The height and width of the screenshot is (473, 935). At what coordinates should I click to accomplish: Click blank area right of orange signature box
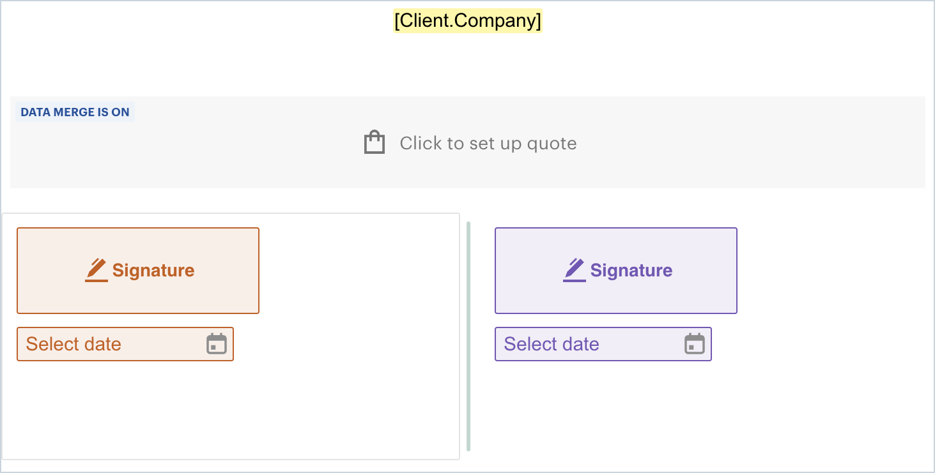coord(358,271)
